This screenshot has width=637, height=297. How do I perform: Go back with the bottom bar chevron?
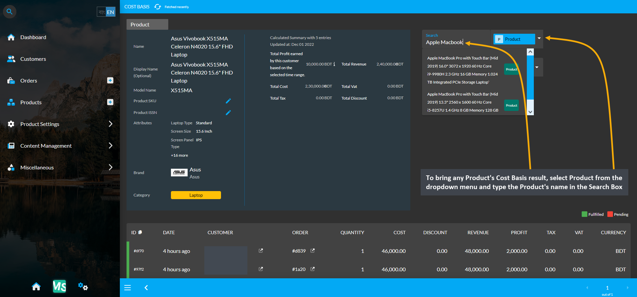146,288
